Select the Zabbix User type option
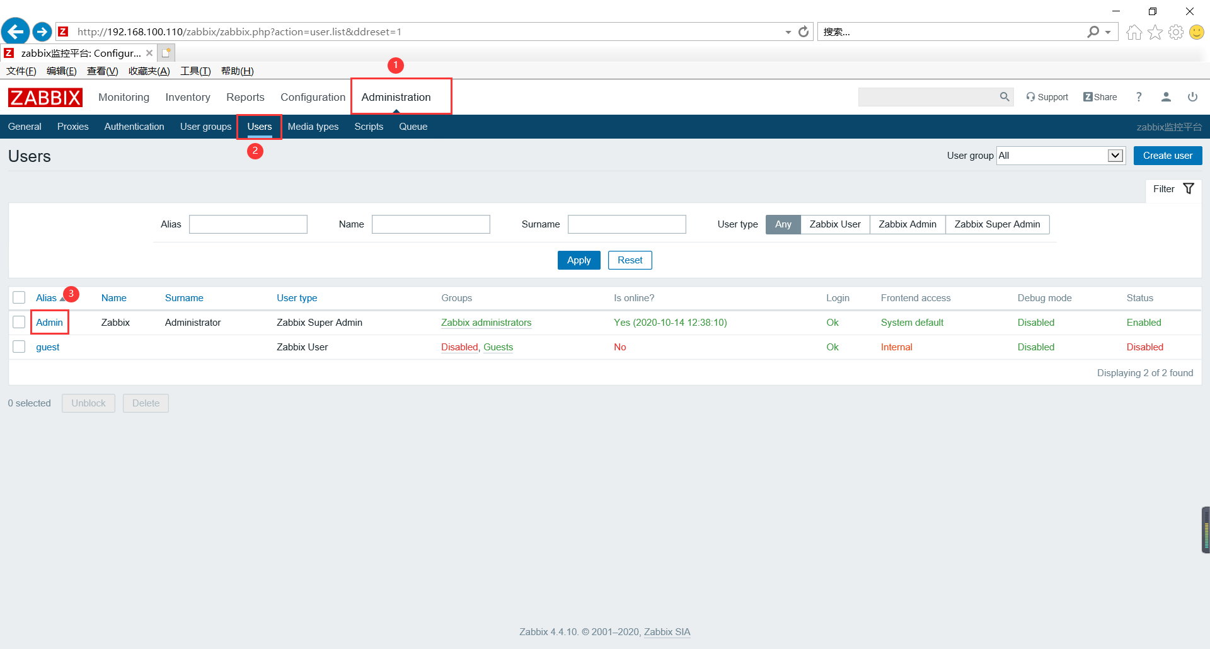The width and height of the screenshot is (1210, 649). (x=835, y=224)
